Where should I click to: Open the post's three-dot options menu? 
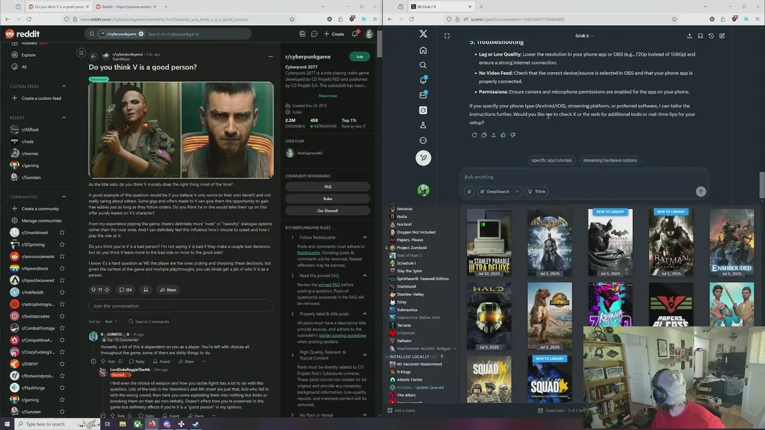[270, 57]
